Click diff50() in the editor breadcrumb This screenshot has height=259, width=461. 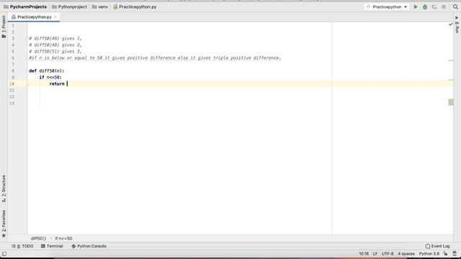(38, 238)
